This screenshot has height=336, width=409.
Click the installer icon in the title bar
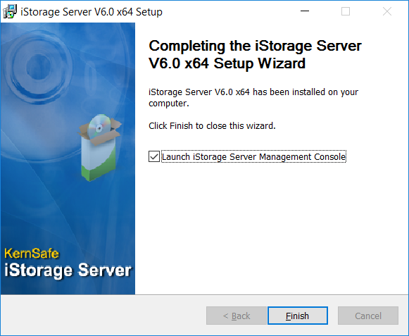[10, 12]
